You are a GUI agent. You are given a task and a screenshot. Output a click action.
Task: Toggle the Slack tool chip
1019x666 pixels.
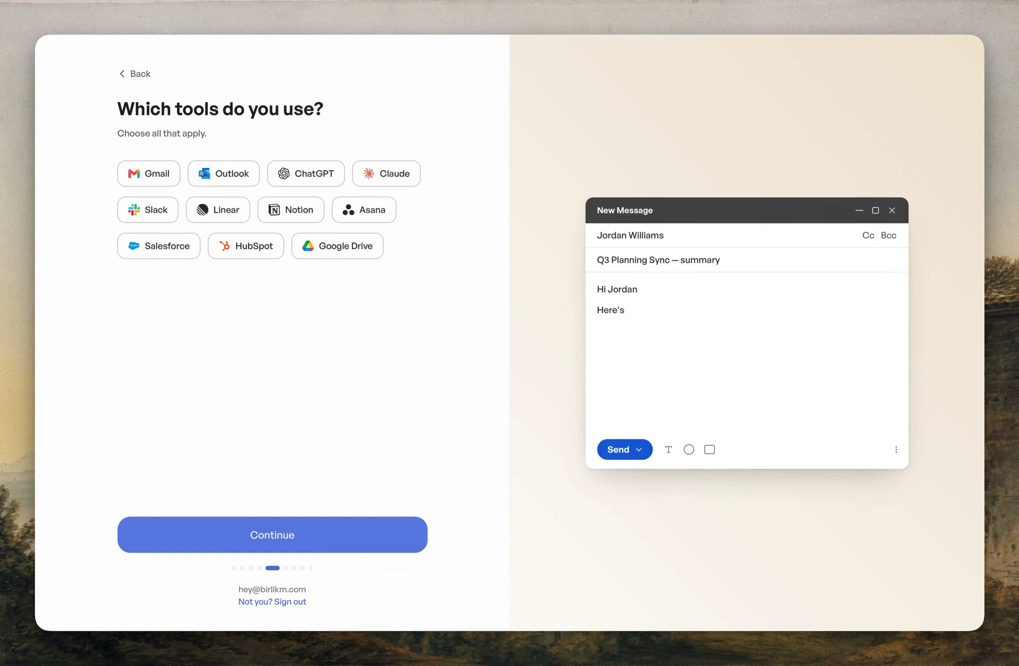pos(148,210)
